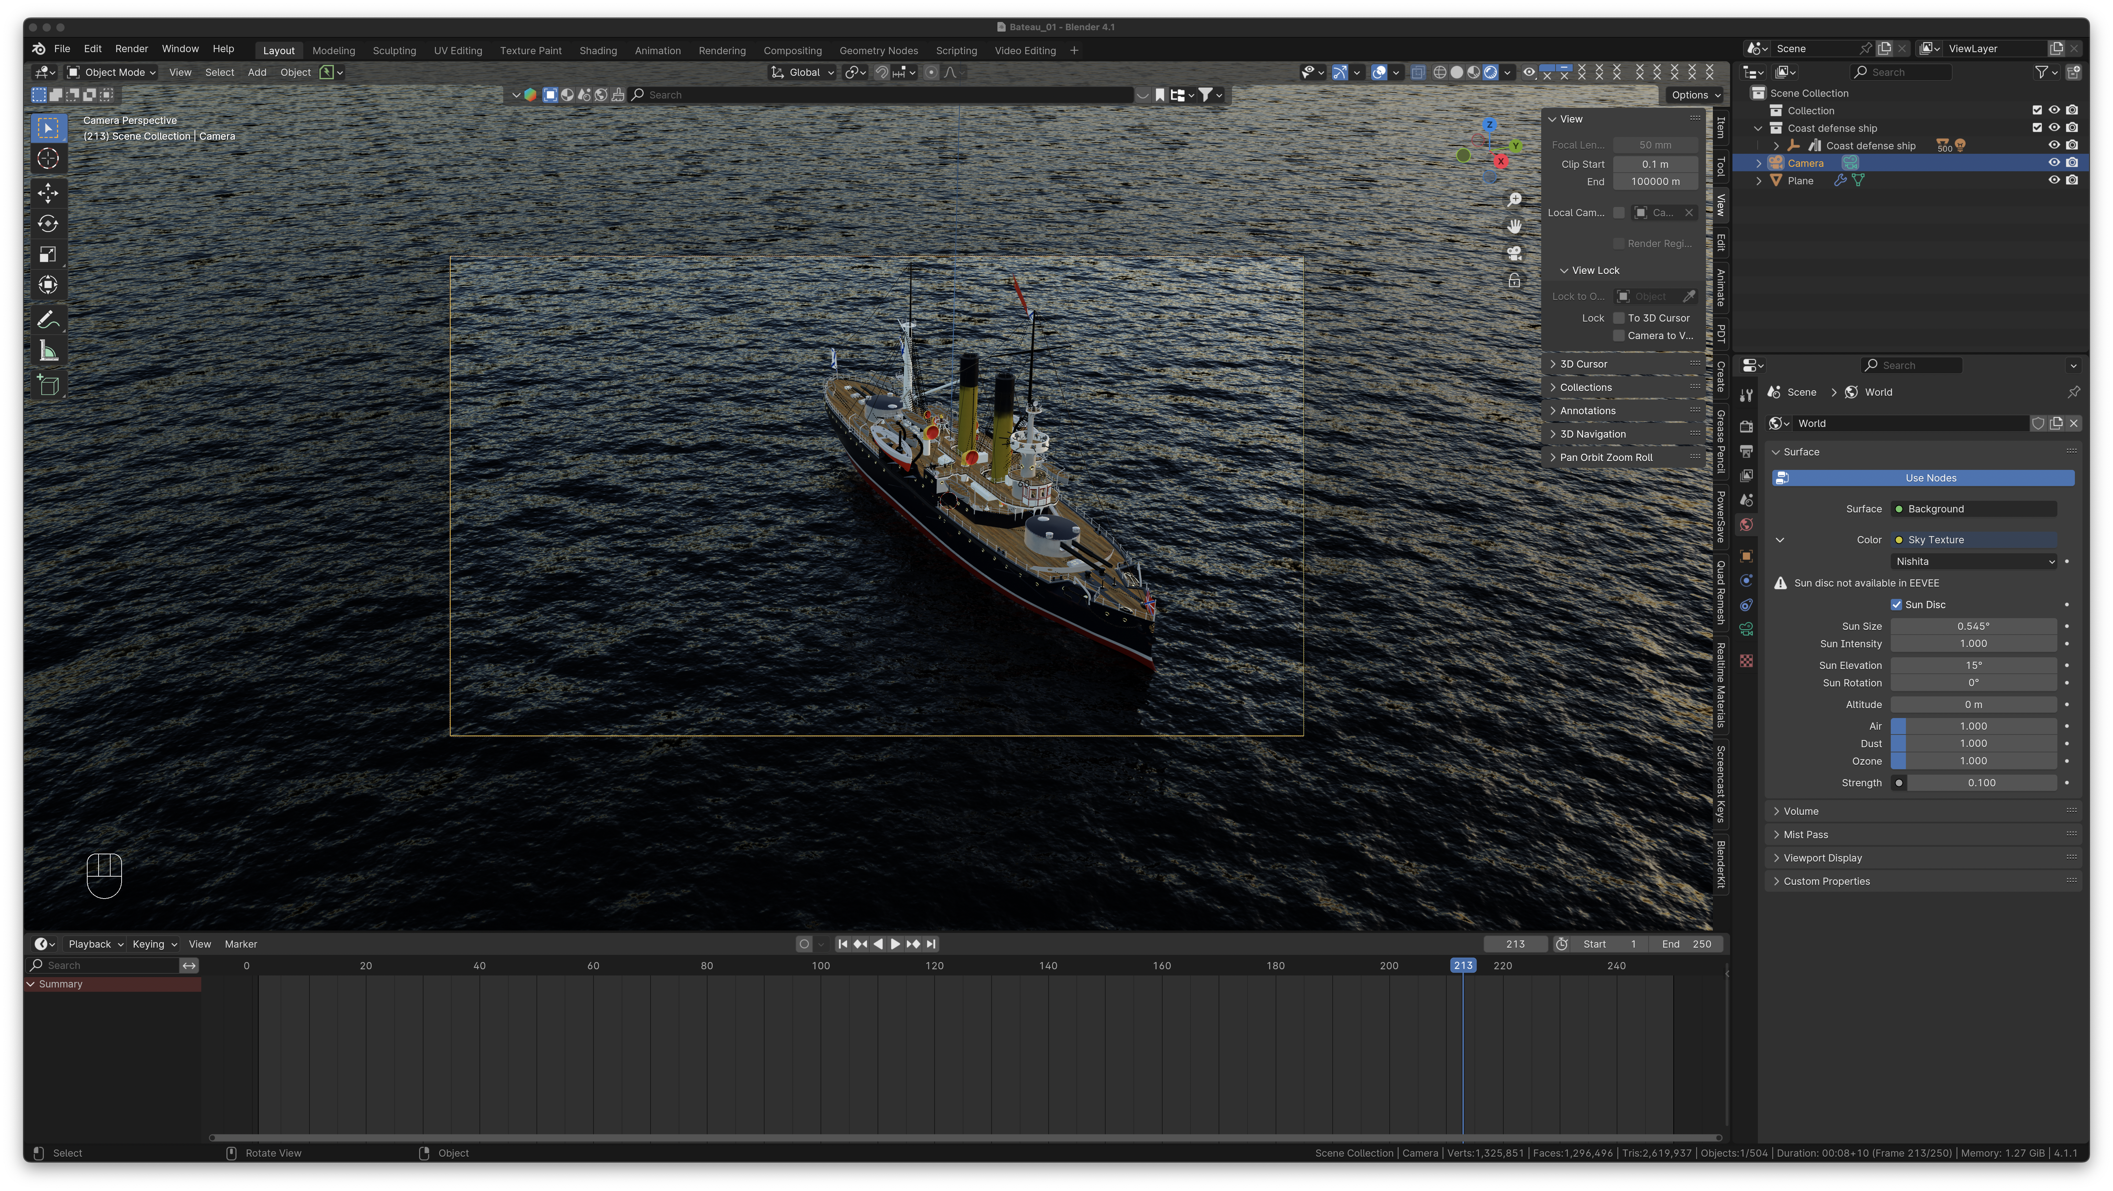Open the timeline Marker menu

pos(241,944)
